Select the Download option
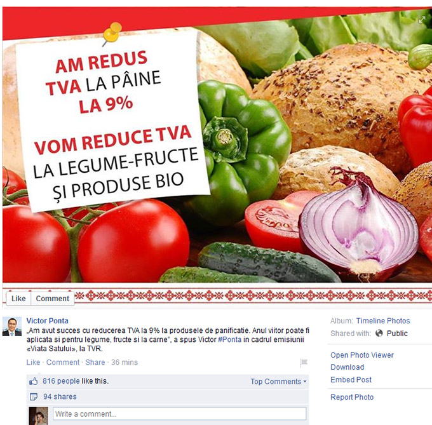Viewport: 432px width, 425px height. coord(347,367)
